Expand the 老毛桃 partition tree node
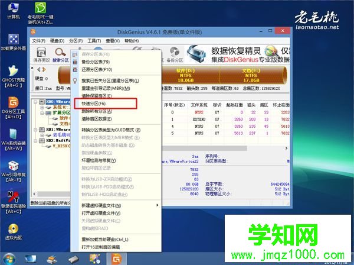This screenshot has height=265, width=354. pyautogui.click(x=42, y=135)
